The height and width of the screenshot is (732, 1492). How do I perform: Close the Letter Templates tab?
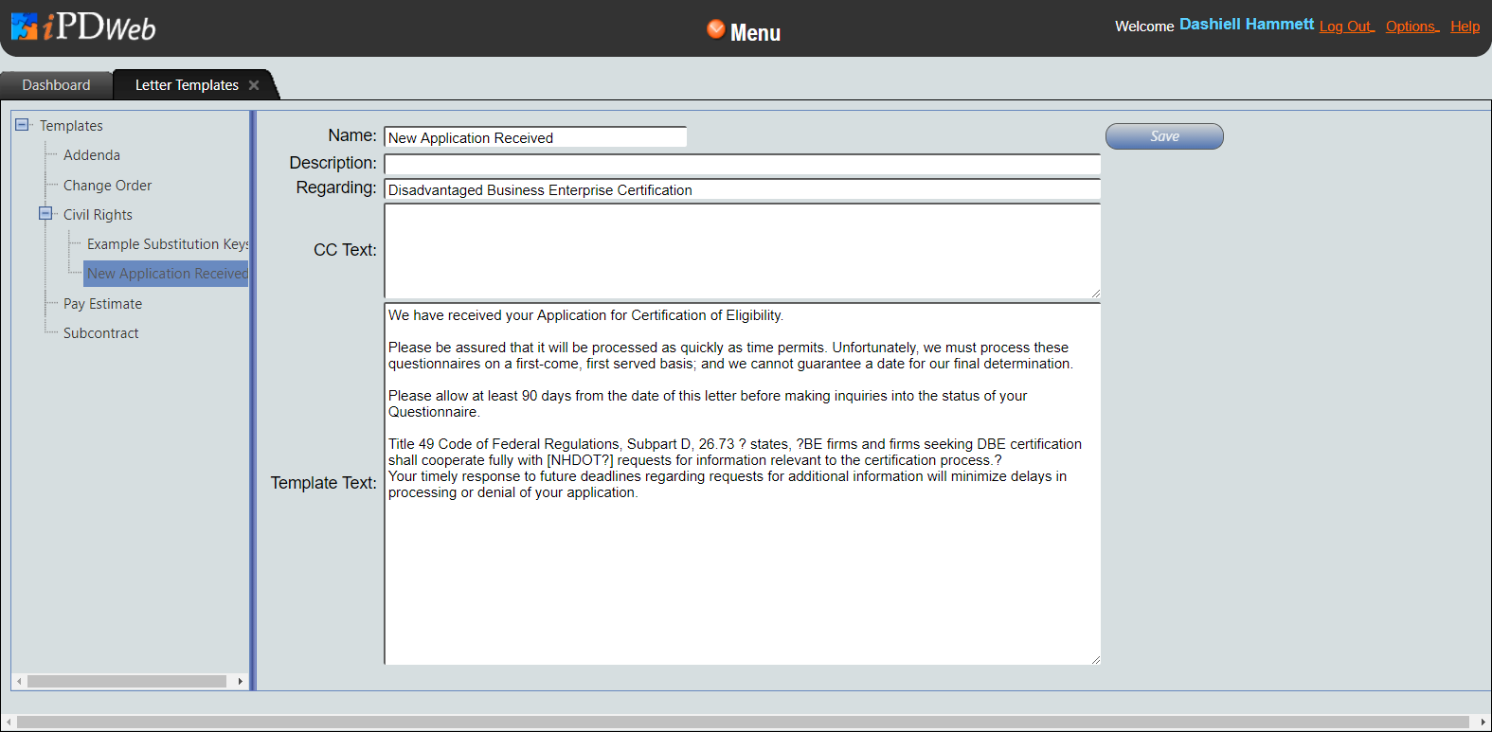[254, 85]
